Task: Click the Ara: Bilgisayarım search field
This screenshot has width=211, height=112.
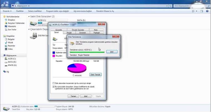Action: (190, 6)
